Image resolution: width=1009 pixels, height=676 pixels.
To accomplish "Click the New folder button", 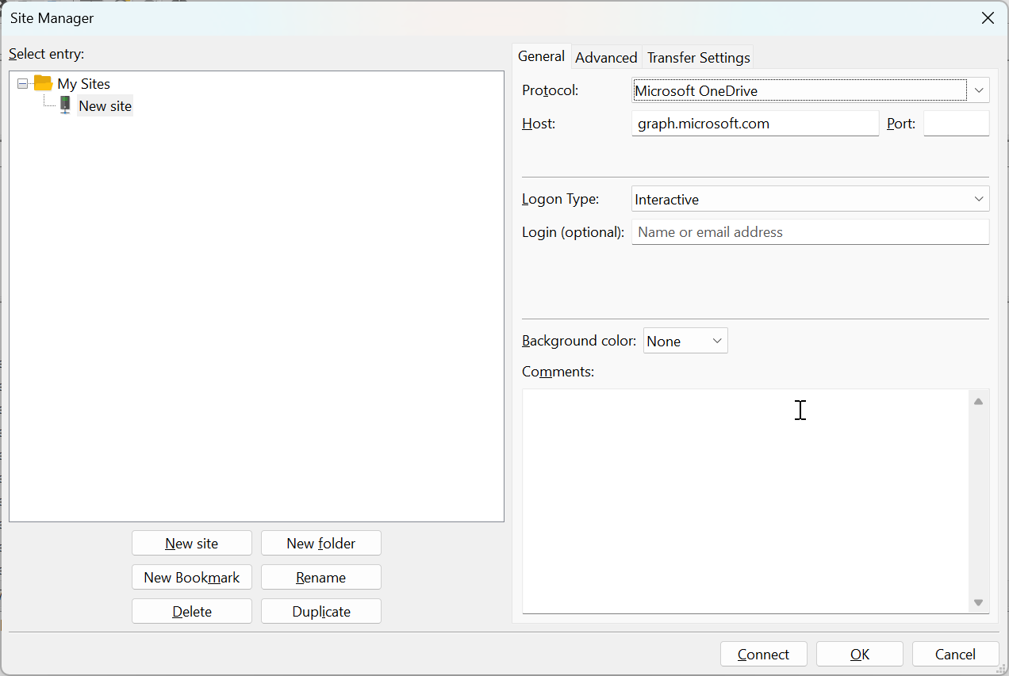I will [x=321, y=543].
